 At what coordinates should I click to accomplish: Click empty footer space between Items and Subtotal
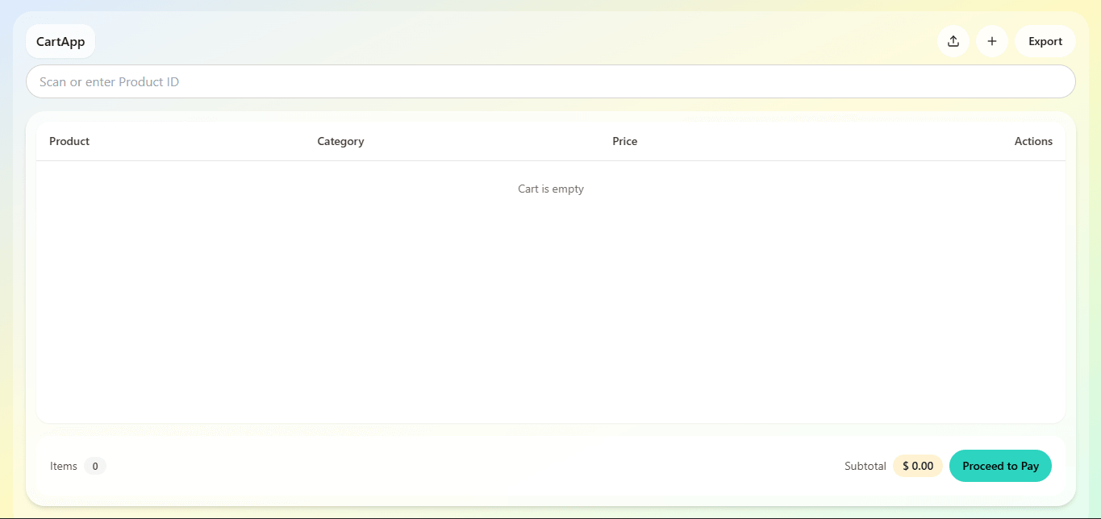pos(476,466)
